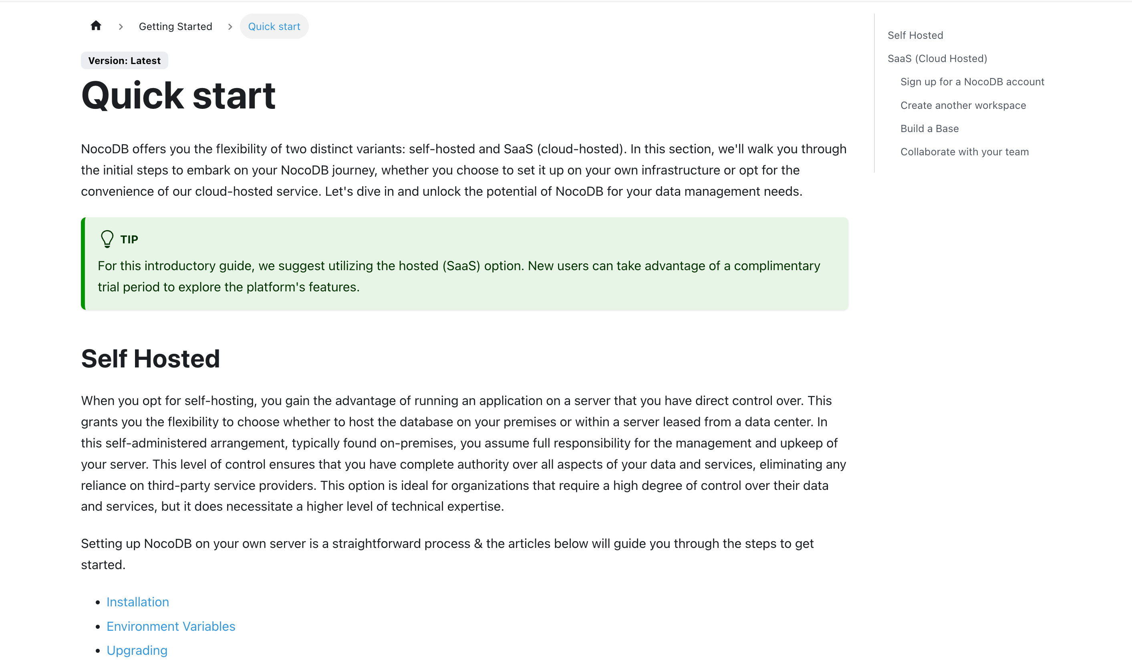The image size is (1132, 670).
Task: Click the chevron after the home icon
Action: pyautogui.click(x=121, y=27)
